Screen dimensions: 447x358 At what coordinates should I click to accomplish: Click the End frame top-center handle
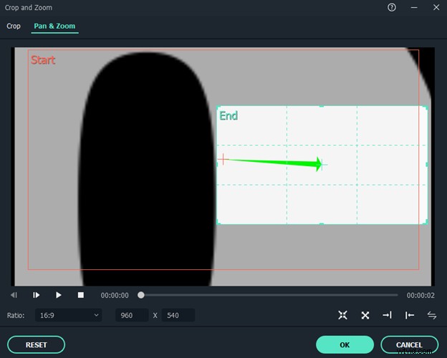point(322,106)
